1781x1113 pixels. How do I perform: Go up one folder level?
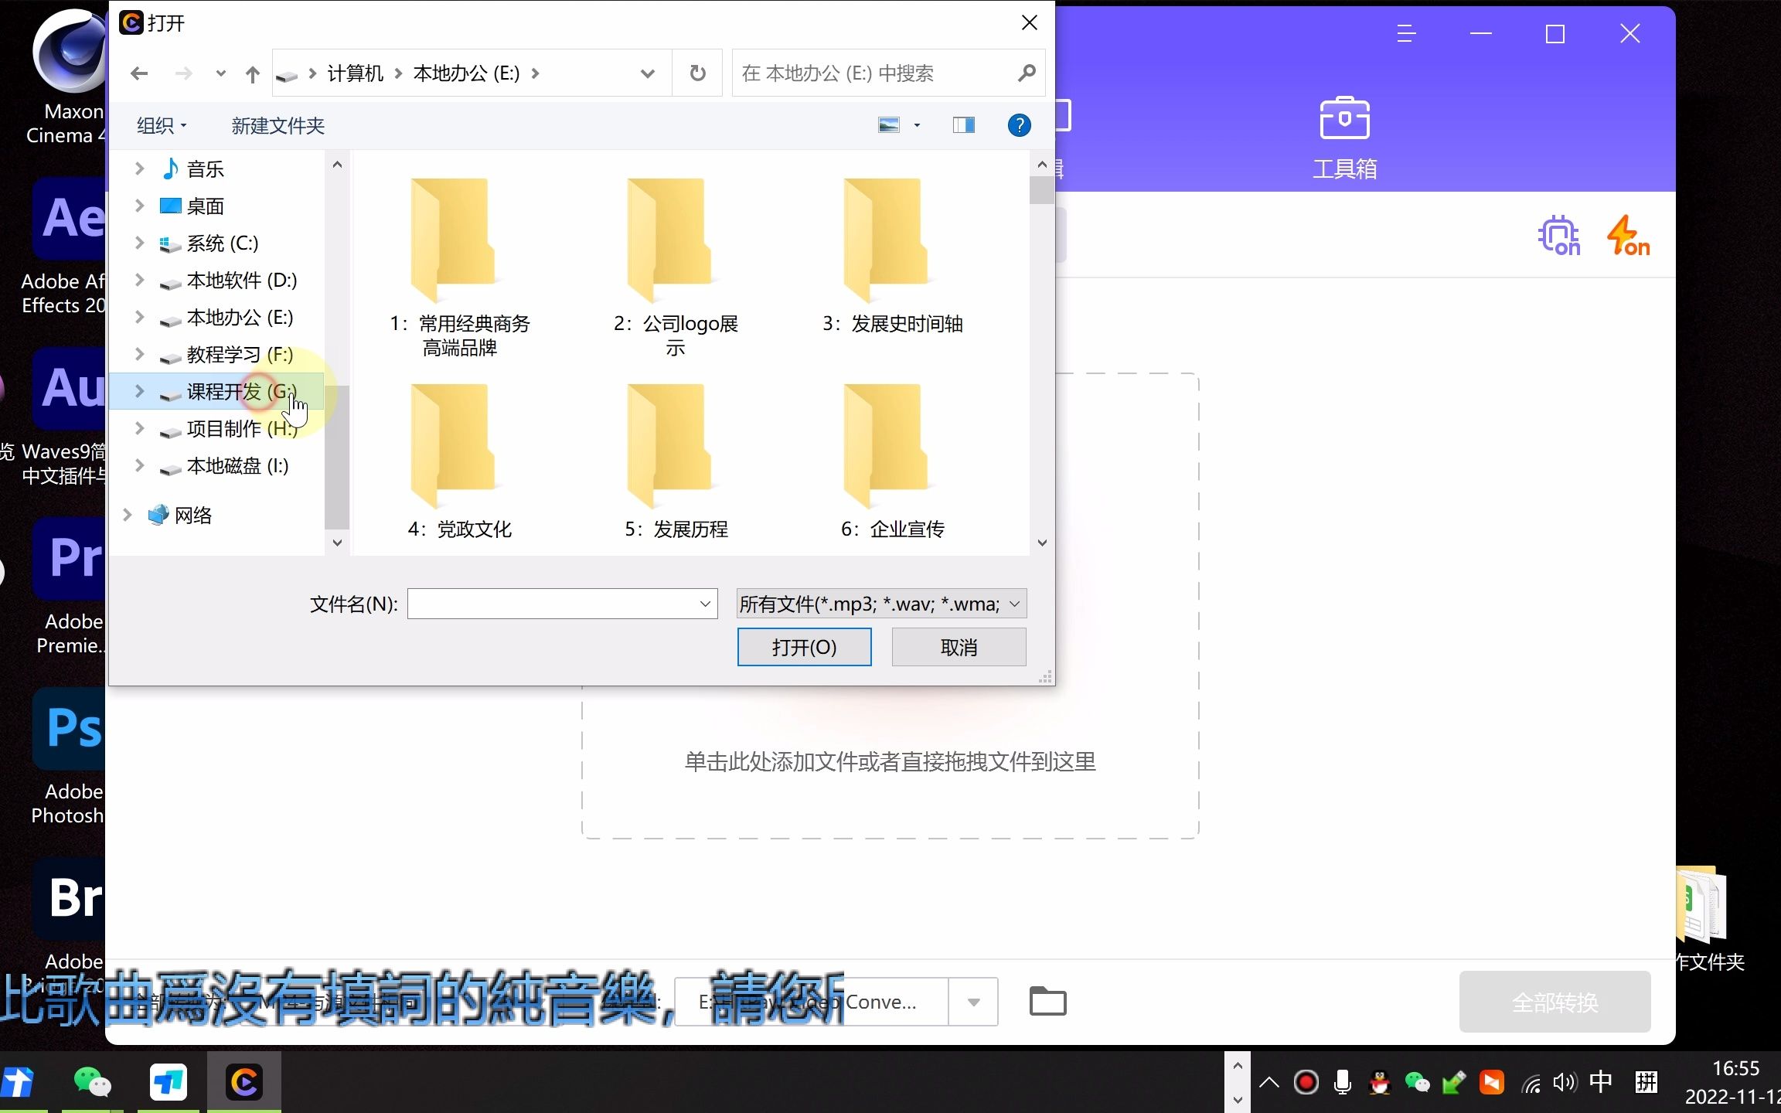coord(252,74)
